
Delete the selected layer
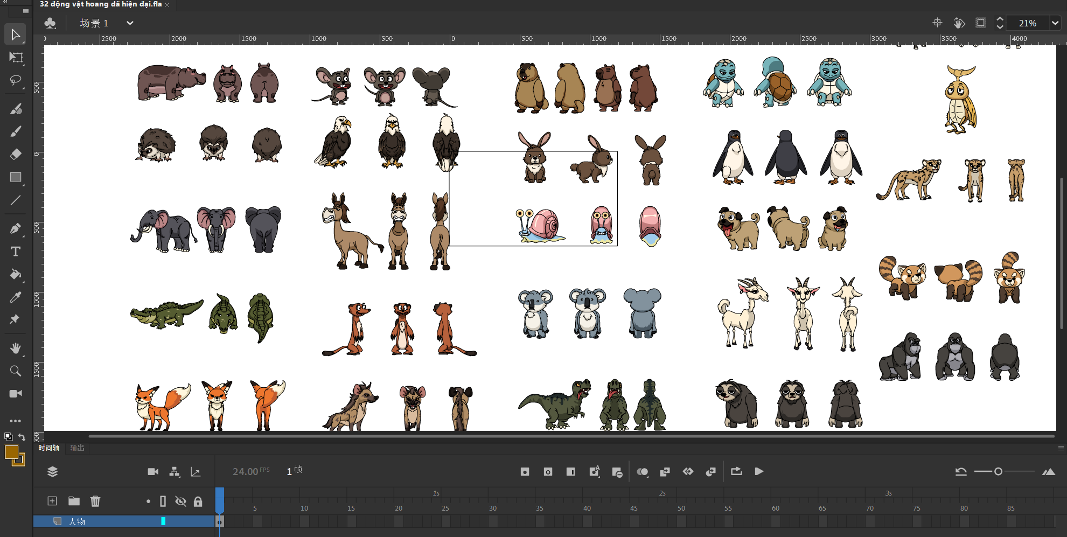(95, 501)
